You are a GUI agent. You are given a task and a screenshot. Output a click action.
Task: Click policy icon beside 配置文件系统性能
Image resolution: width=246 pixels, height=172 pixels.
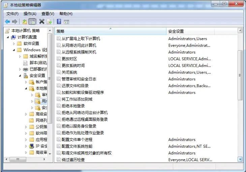pos(59,146)
